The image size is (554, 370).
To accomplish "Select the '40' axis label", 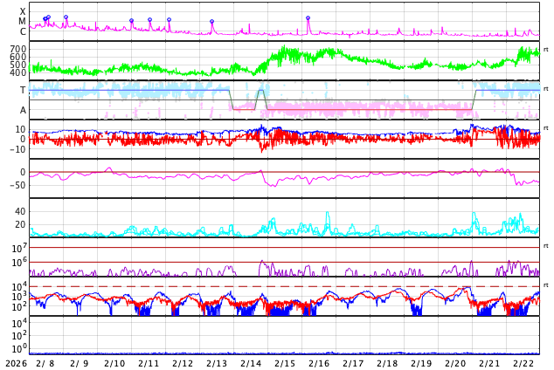I will pos(20,211).
